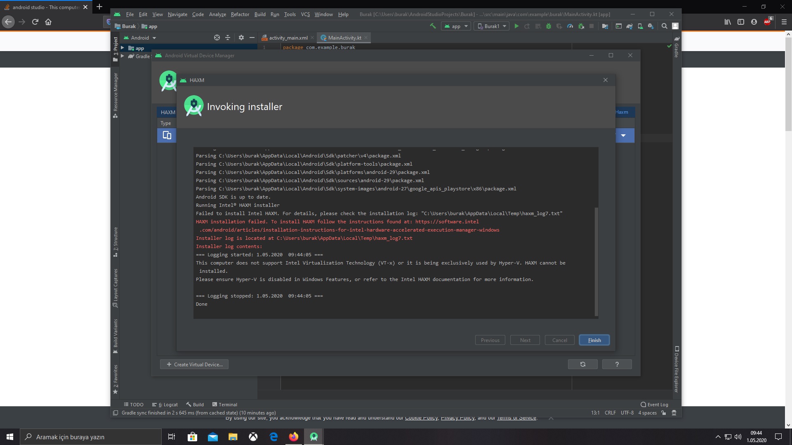The width and height of the screenshot is (792, 445).
Task: Open Windows Start menu
Action: 10,437
